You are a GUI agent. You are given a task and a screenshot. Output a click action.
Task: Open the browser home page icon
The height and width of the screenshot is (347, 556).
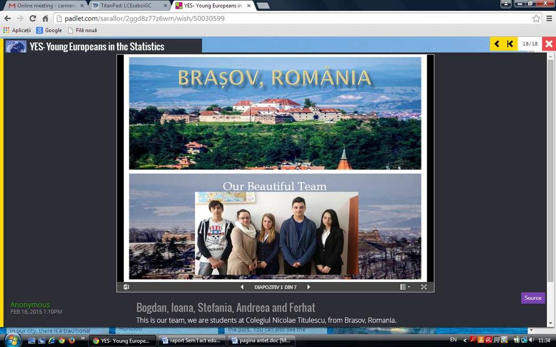pos(45,18)
